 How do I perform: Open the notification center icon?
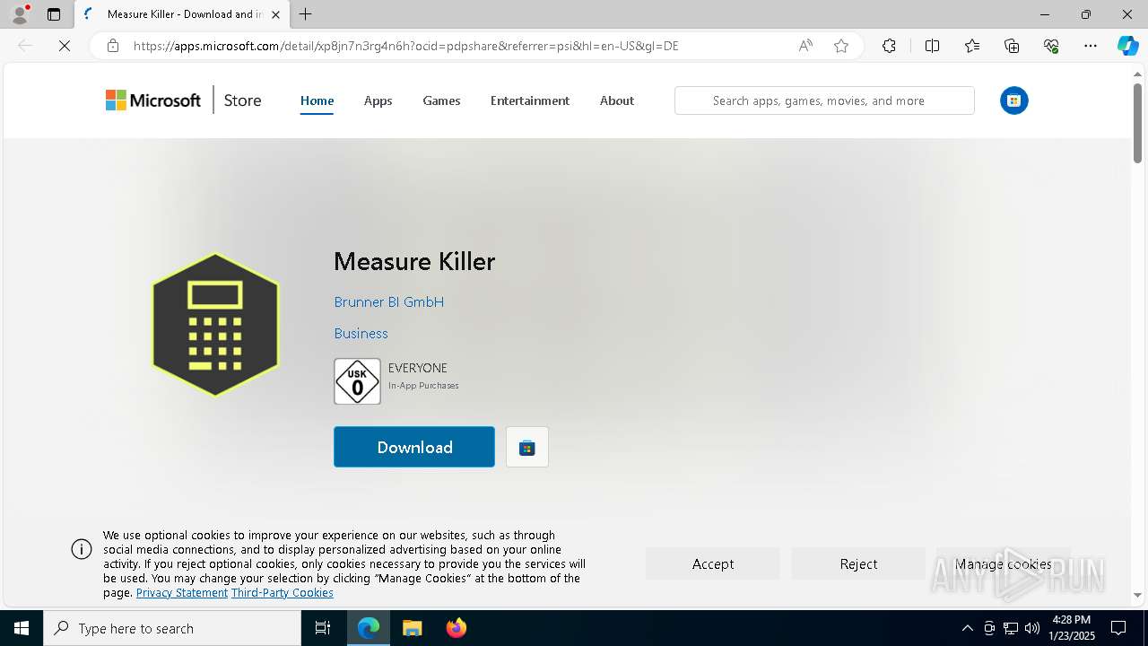coord(1118,628)
